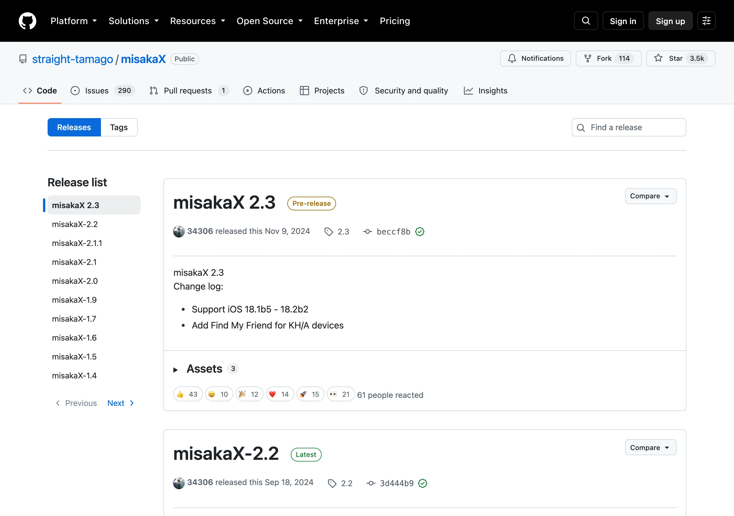Open the Insights tab
The height and width of the screenshot is (516, 734).
[485, 91]
